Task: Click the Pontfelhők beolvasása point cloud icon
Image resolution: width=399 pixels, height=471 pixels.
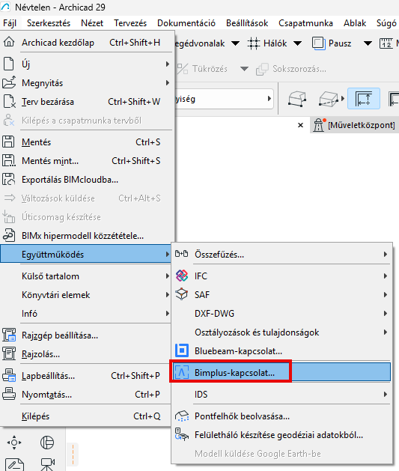Action: 182,416
